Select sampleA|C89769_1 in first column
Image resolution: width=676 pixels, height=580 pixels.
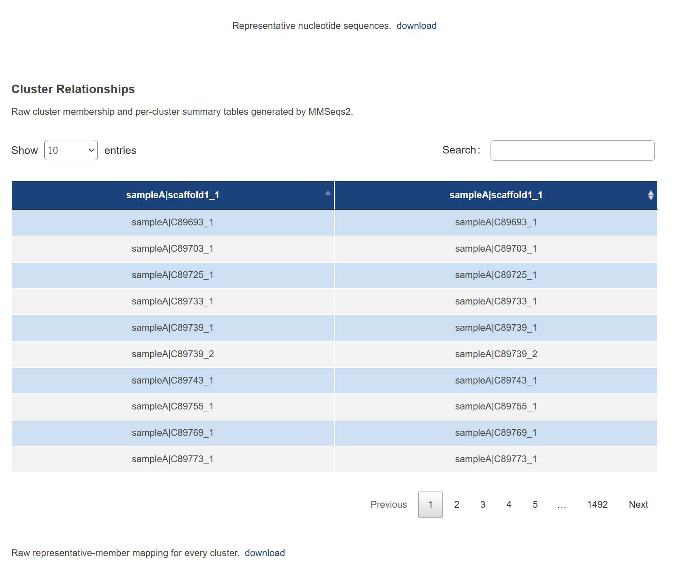[x=173, y=433]
